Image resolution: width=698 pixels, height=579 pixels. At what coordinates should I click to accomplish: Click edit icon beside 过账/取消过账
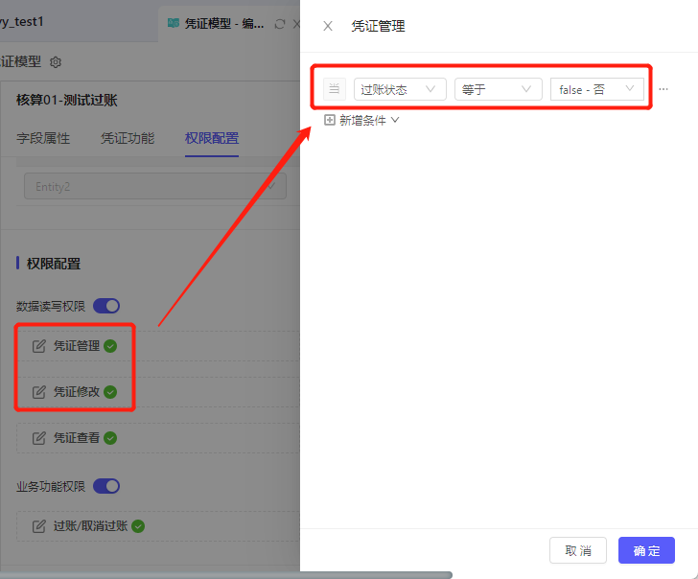pos(39,526)
